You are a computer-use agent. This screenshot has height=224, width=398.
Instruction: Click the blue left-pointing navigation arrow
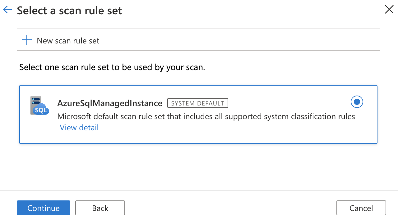pyautogui.click(x=7, y=10)
